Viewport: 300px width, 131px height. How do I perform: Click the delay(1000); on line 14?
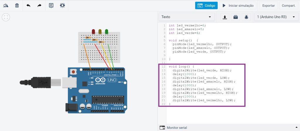pyautogui.click(x=185, y=74)
